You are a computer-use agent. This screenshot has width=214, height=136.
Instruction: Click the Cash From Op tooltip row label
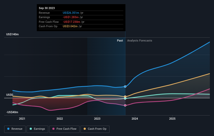click(x=48, y=26)
